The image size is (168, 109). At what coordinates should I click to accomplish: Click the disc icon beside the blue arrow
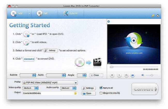[80, 62]
